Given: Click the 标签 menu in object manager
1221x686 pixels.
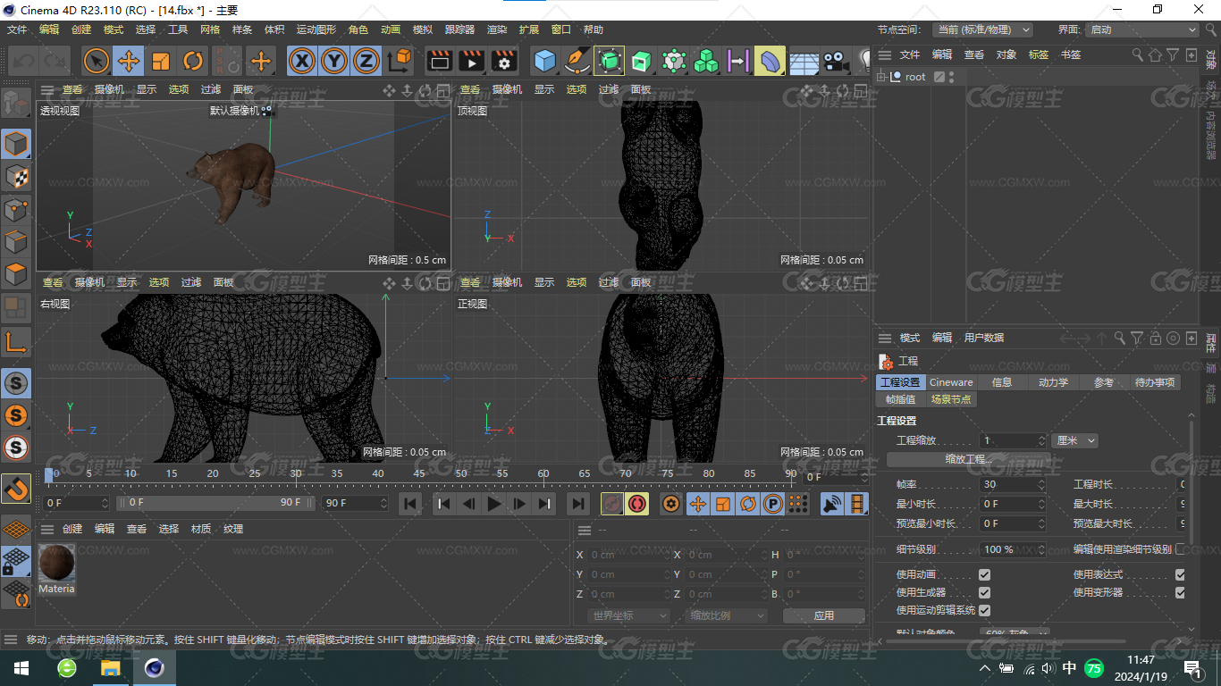Looking at the screenshot, I should click(x=1039, y=54).
